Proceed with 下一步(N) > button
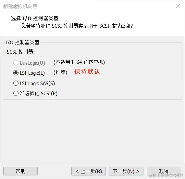Screen dimensions: 185x179 [x=126, y=171]
